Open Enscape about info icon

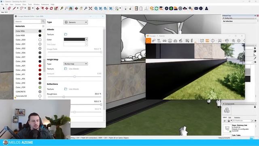click(x=201, y=8)
